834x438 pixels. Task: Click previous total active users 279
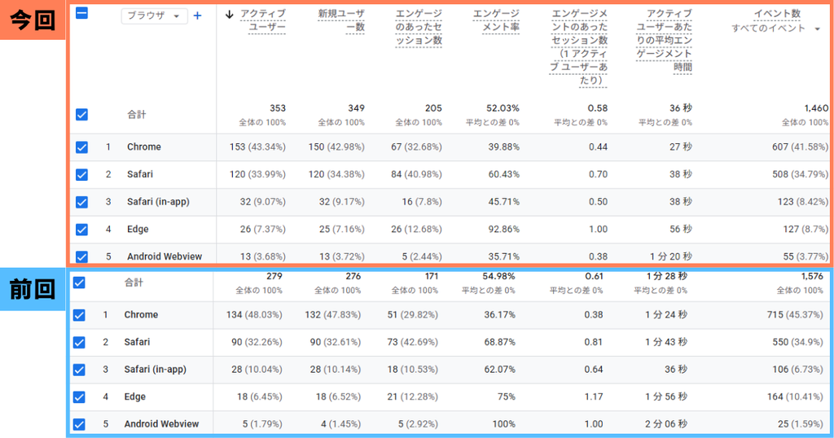(274, 277)
